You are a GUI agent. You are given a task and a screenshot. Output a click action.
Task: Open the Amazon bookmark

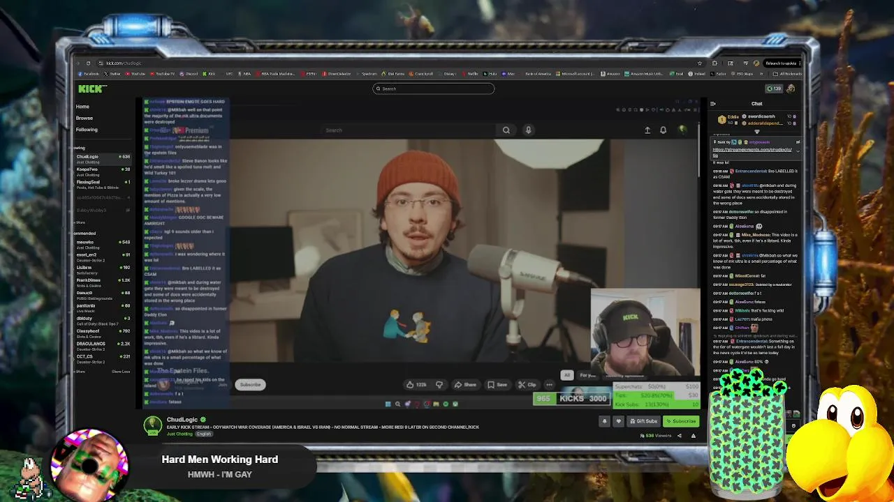610,74
